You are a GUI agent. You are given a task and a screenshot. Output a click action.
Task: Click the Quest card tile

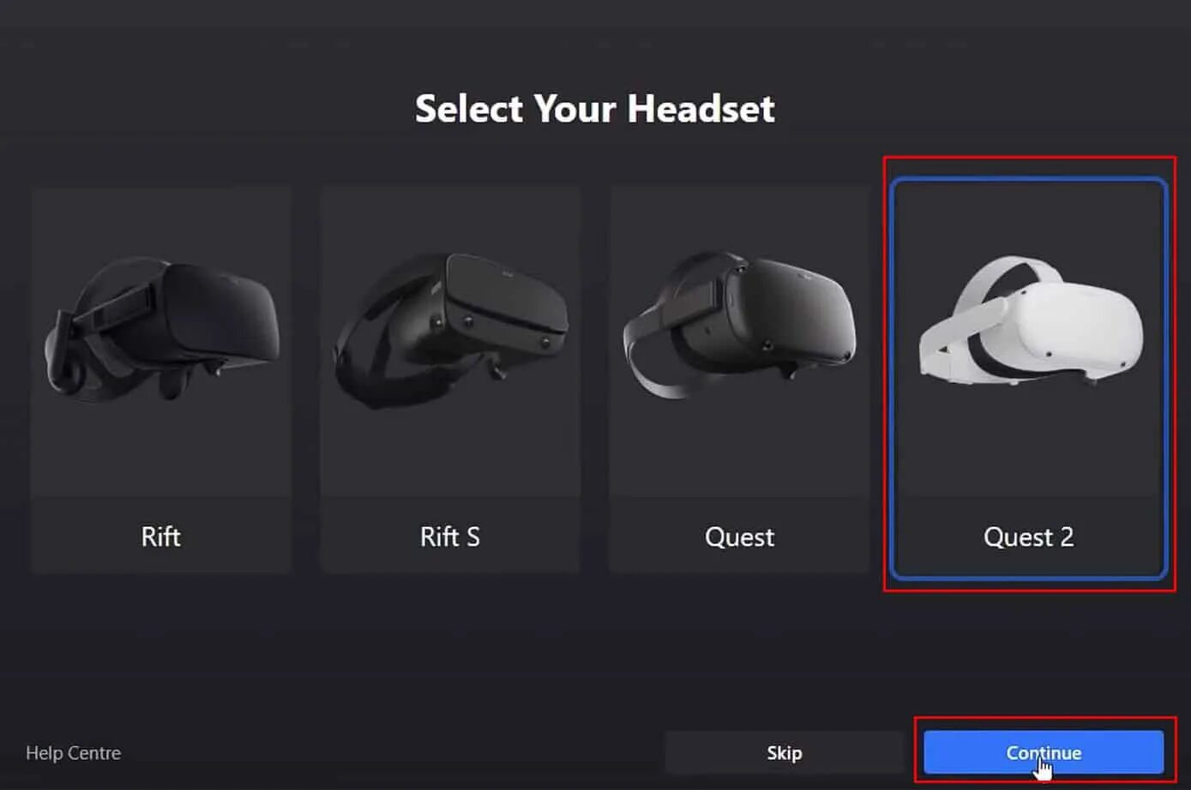pyautogui.click(x=739, y=380)
